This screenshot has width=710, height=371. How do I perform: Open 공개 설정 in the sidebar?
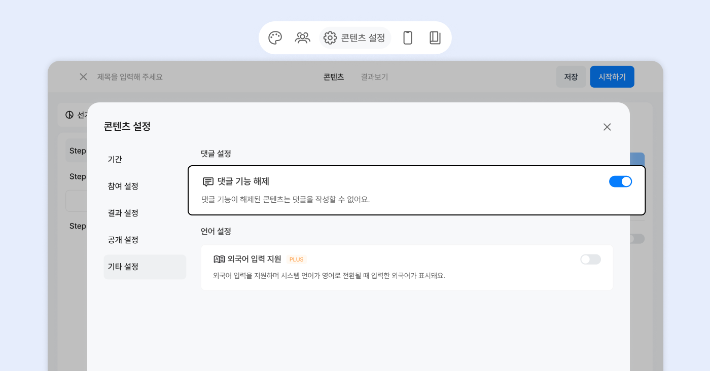pos(123,240)
